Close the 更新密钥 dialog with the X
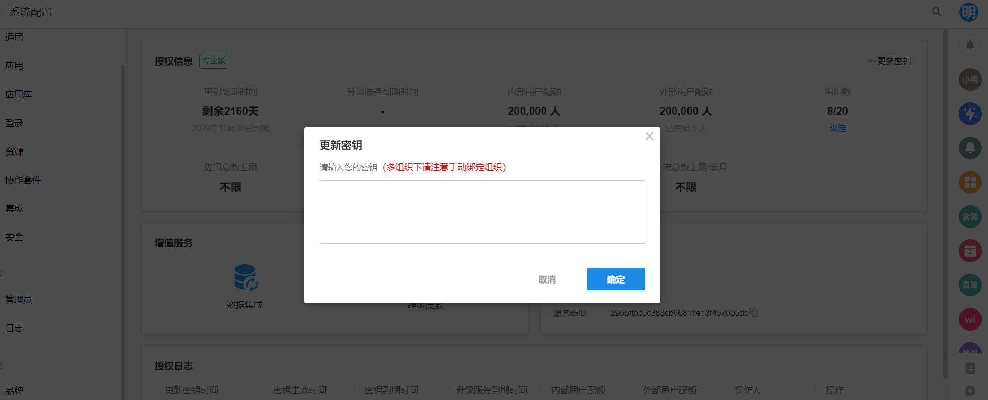This screenshot has width=988, height=400. [x=649, y=137]
